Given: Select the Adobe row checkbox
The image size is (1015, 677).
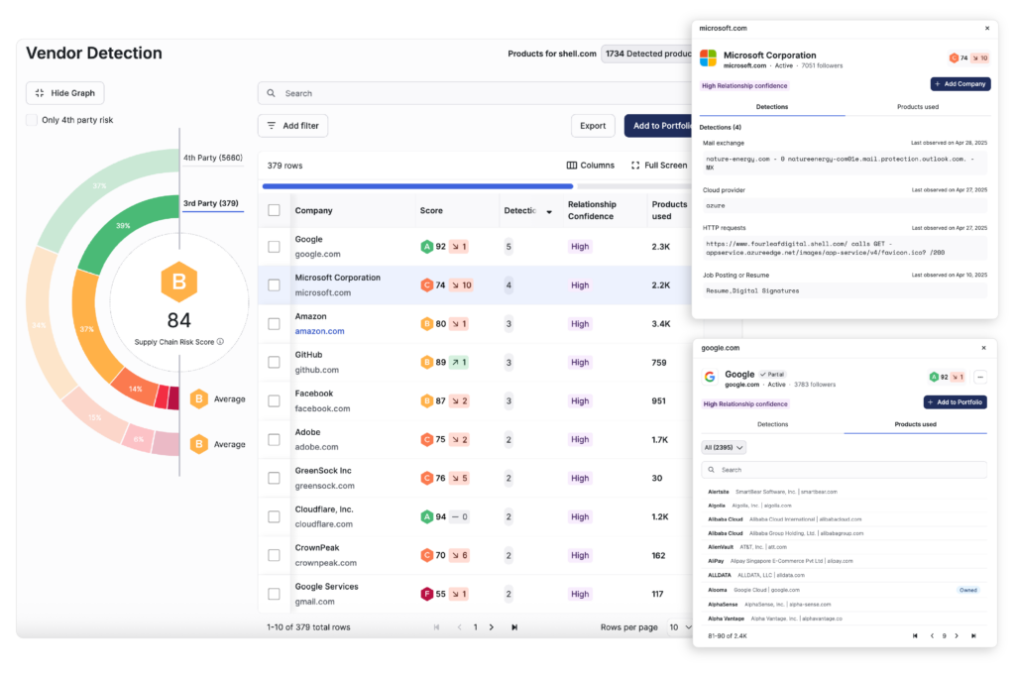Looking at the screenshot, I should [274, 439].
